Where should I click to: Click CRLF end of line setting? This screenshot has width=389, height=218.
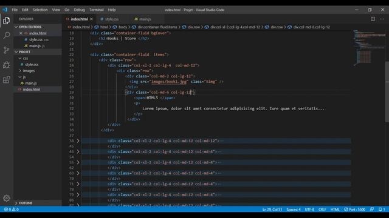coord(322,210)
